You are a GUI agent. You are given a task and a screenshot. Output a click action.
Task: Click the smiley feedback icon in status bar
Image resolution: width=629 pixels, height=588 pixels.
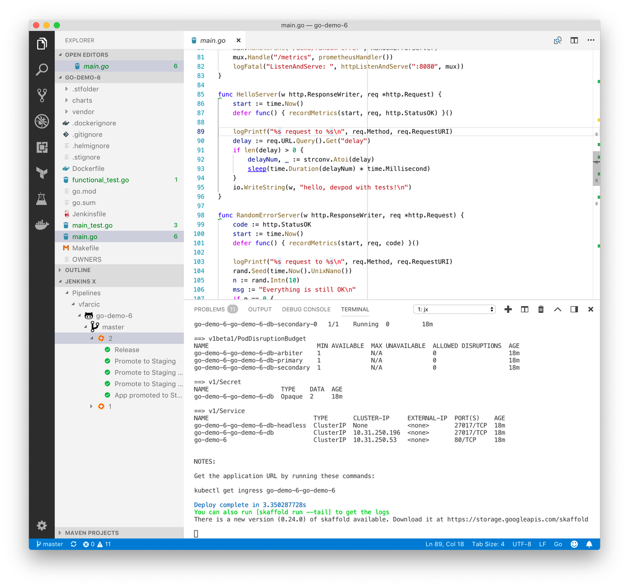574,544
